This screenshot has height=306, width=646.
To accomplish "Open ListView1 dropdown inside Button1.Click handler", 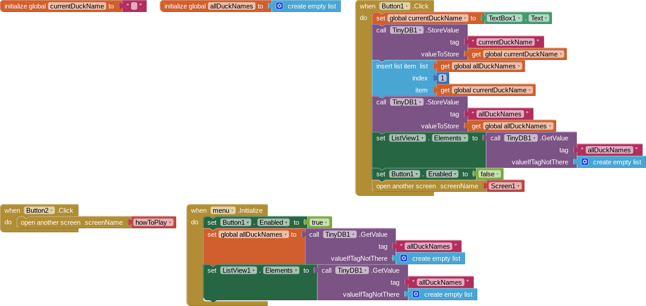I will pos(407,138).
